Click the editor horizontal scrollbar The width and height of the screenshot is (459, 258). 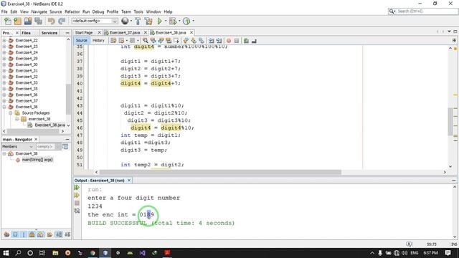pyautogui.click(x=220, y=172)
